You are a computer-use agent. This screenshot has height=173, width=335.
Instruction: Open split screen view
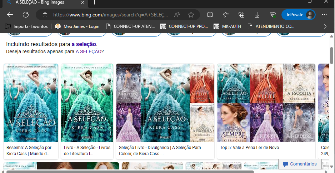click(x=210, y=15)
